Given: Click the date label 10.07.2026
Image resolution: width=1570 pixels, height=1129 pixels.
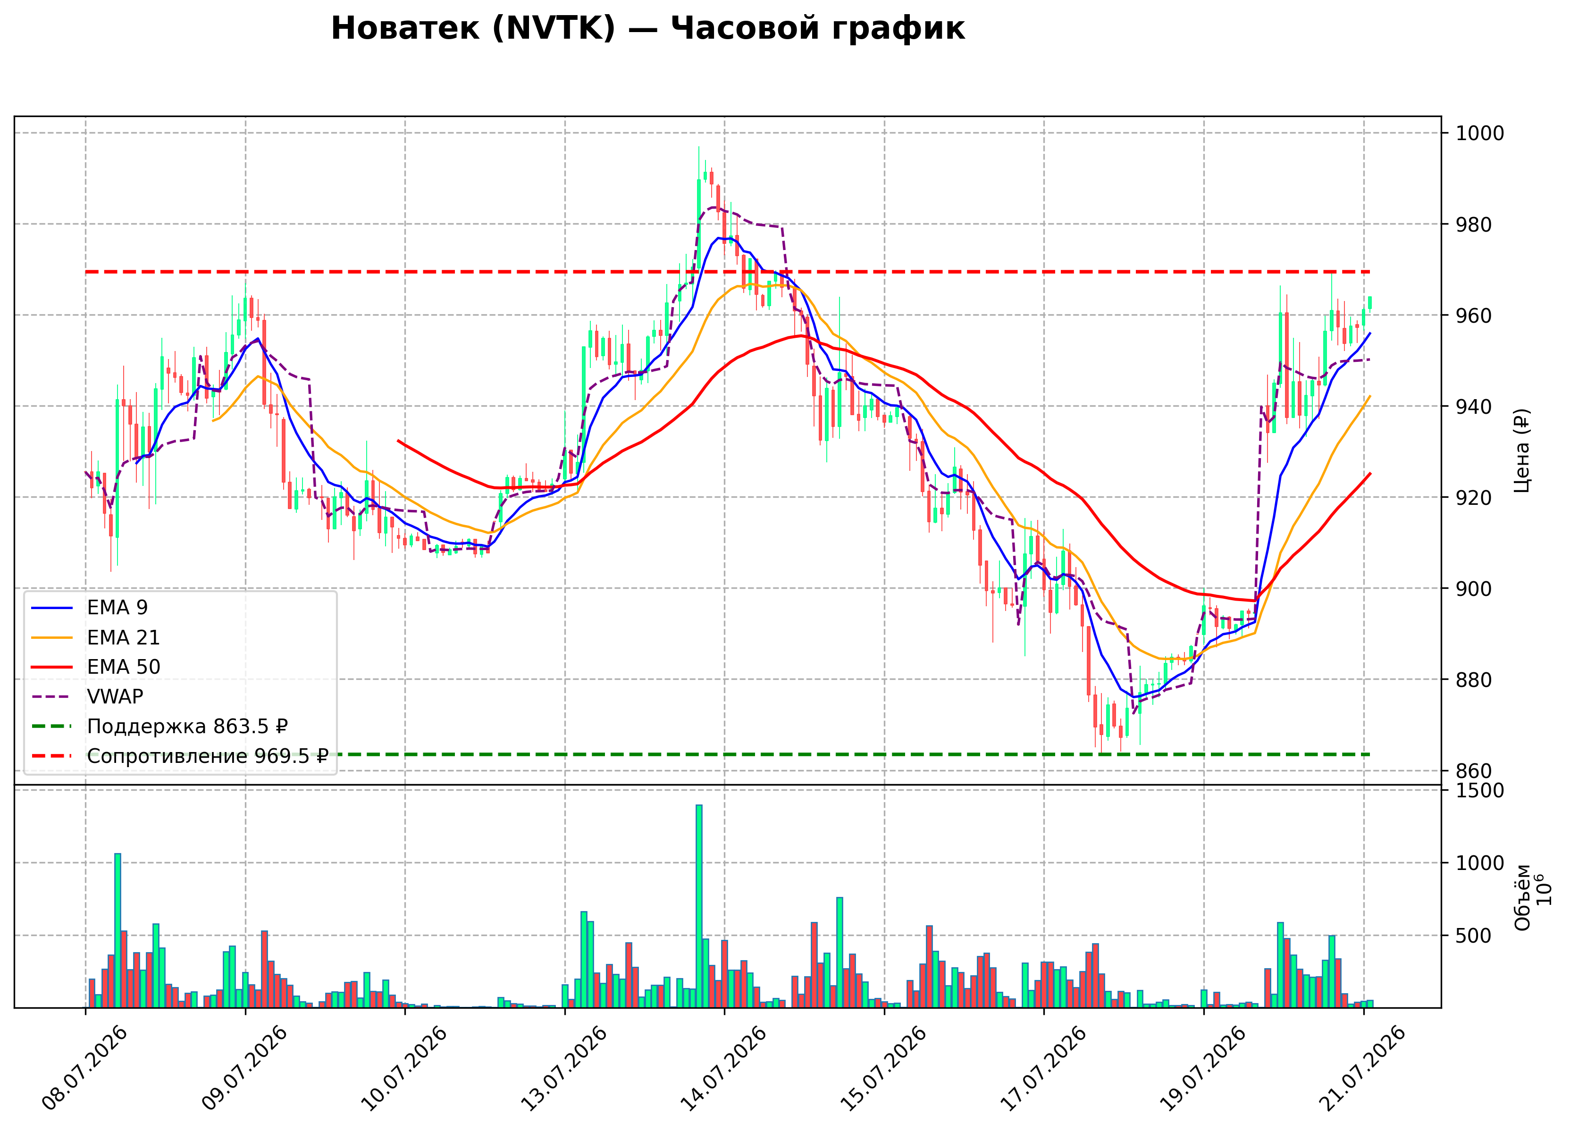Looking at the screenshot, I should pos(404,1069).
